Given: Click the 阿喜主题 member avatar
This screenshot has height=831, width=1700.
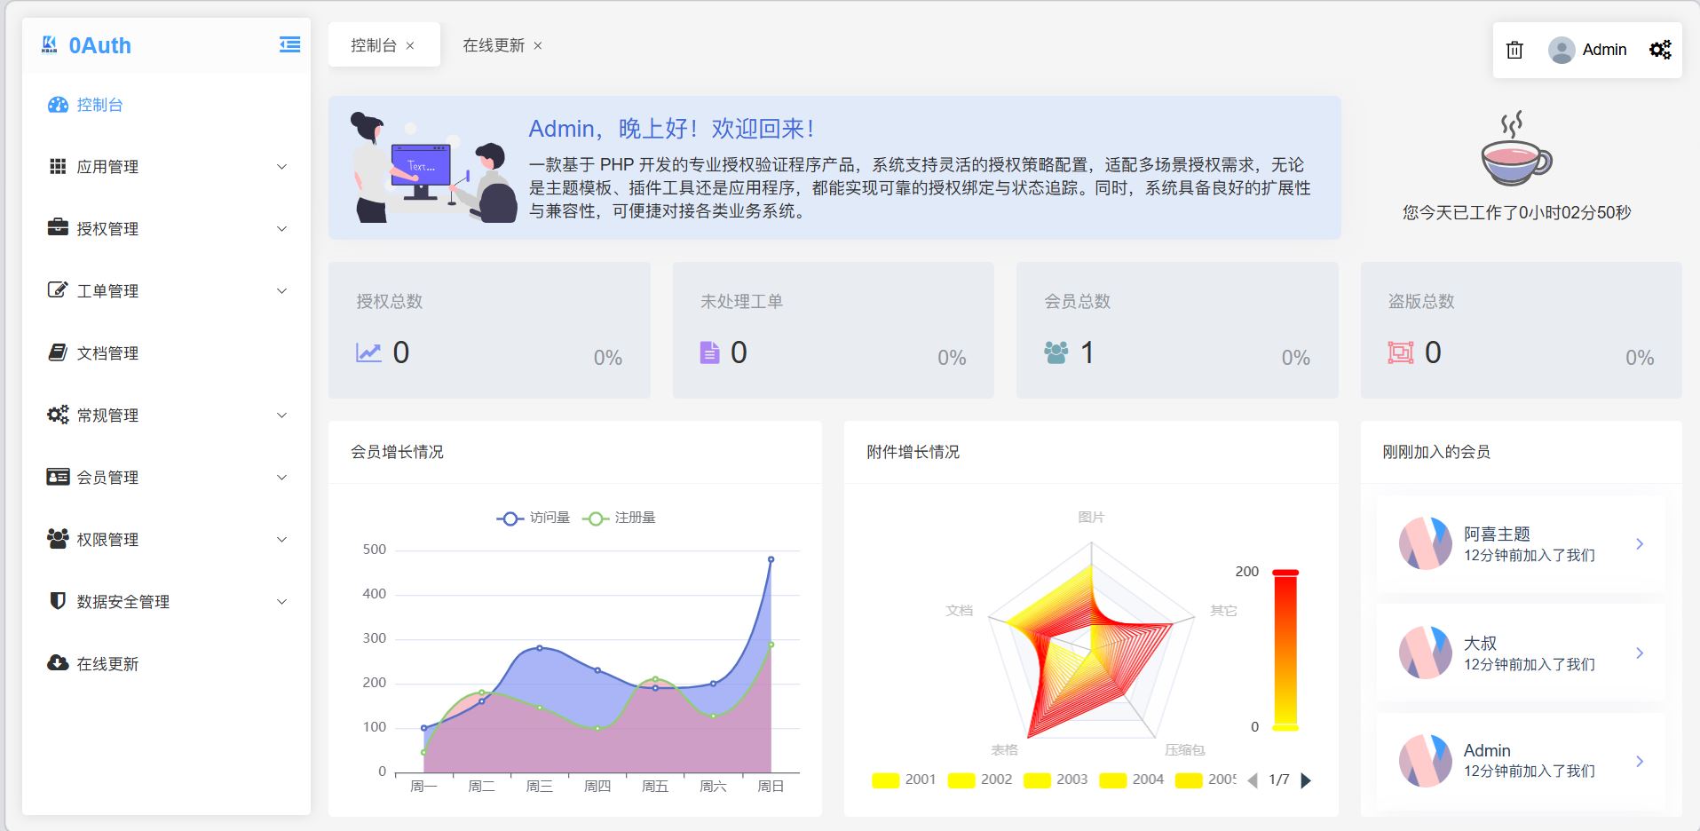Looking at the screenshot, I should click(1426, 543).
